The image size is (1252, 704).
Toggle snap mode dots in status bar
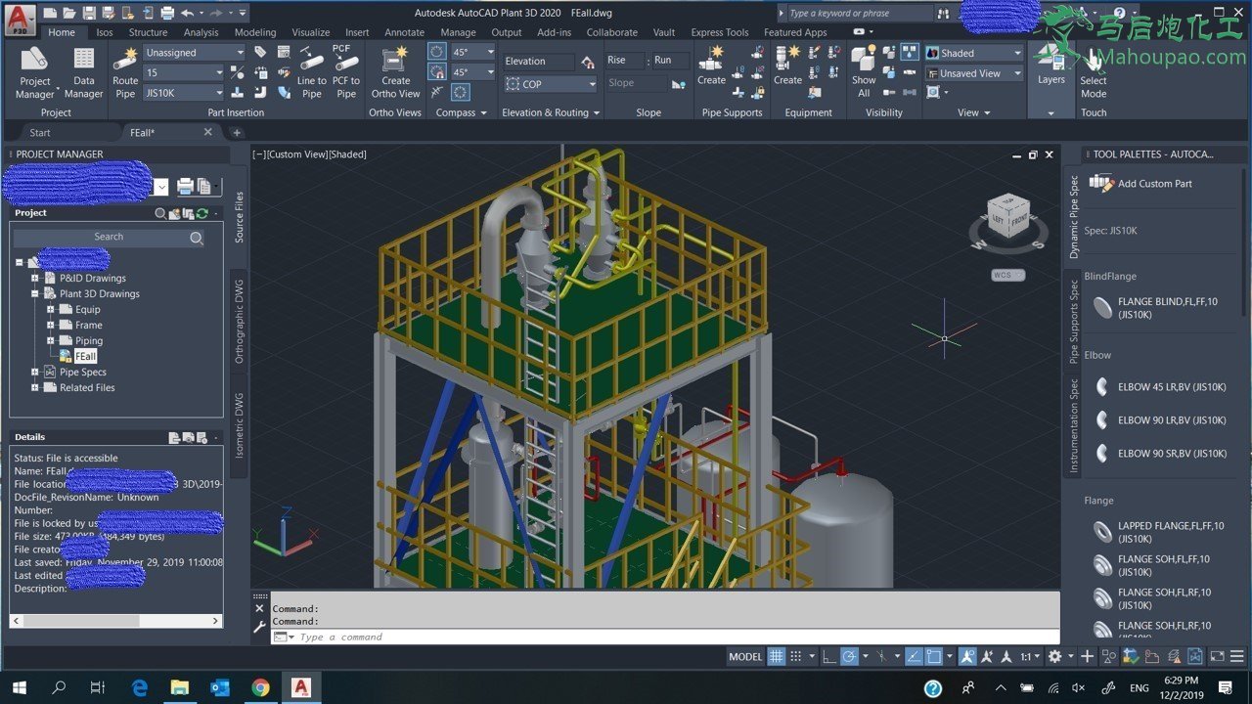(x=796, y=657)
